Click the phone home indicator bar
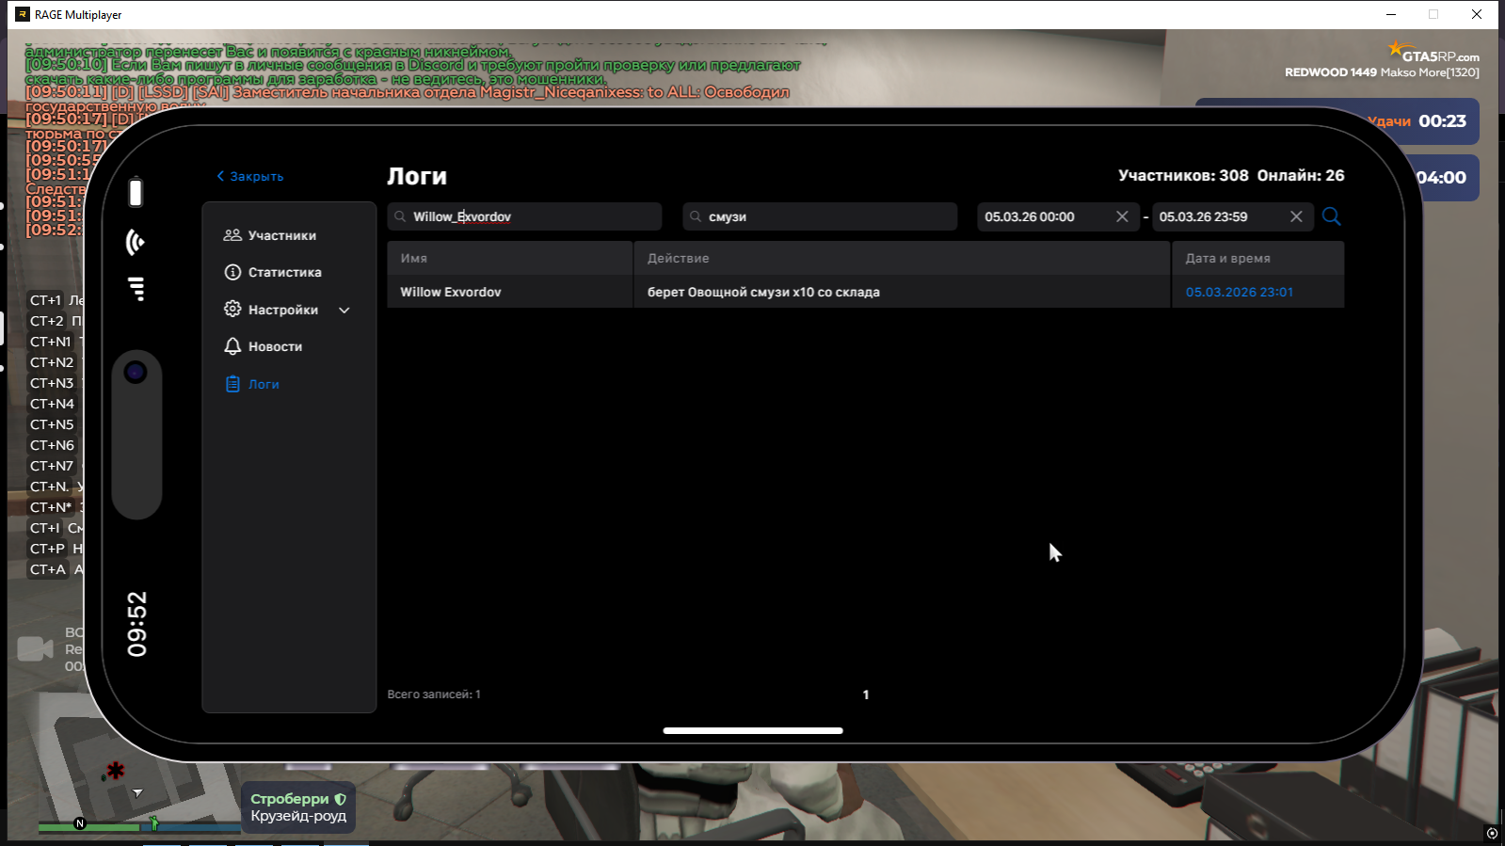Image resolution: width=1505 pixels, height=846 pixels. [753, 730]
